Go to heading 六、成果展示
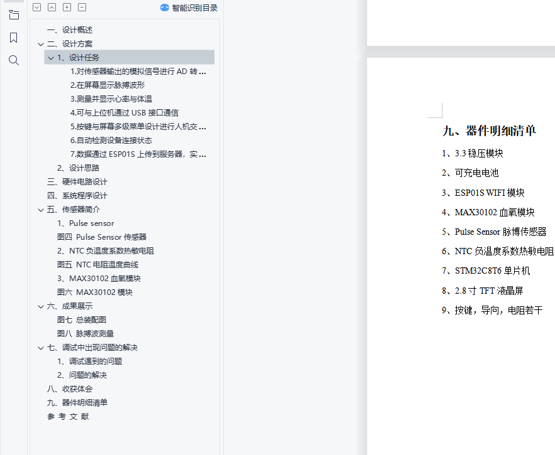The image size is (555, 455). [70, 306]
